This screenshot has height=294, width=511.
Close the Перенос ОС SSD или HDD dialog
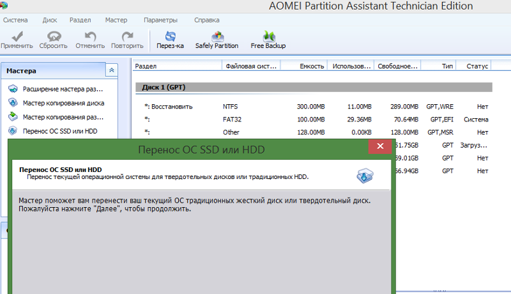pyautogui.click(x=380, y=146)
